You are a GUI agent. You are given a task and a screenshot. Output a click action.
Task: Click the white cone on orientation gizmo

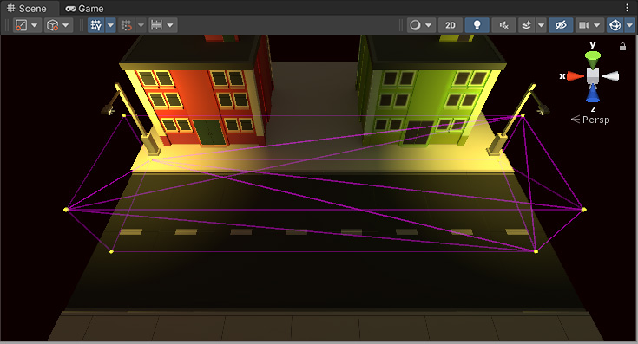point(610,76)
